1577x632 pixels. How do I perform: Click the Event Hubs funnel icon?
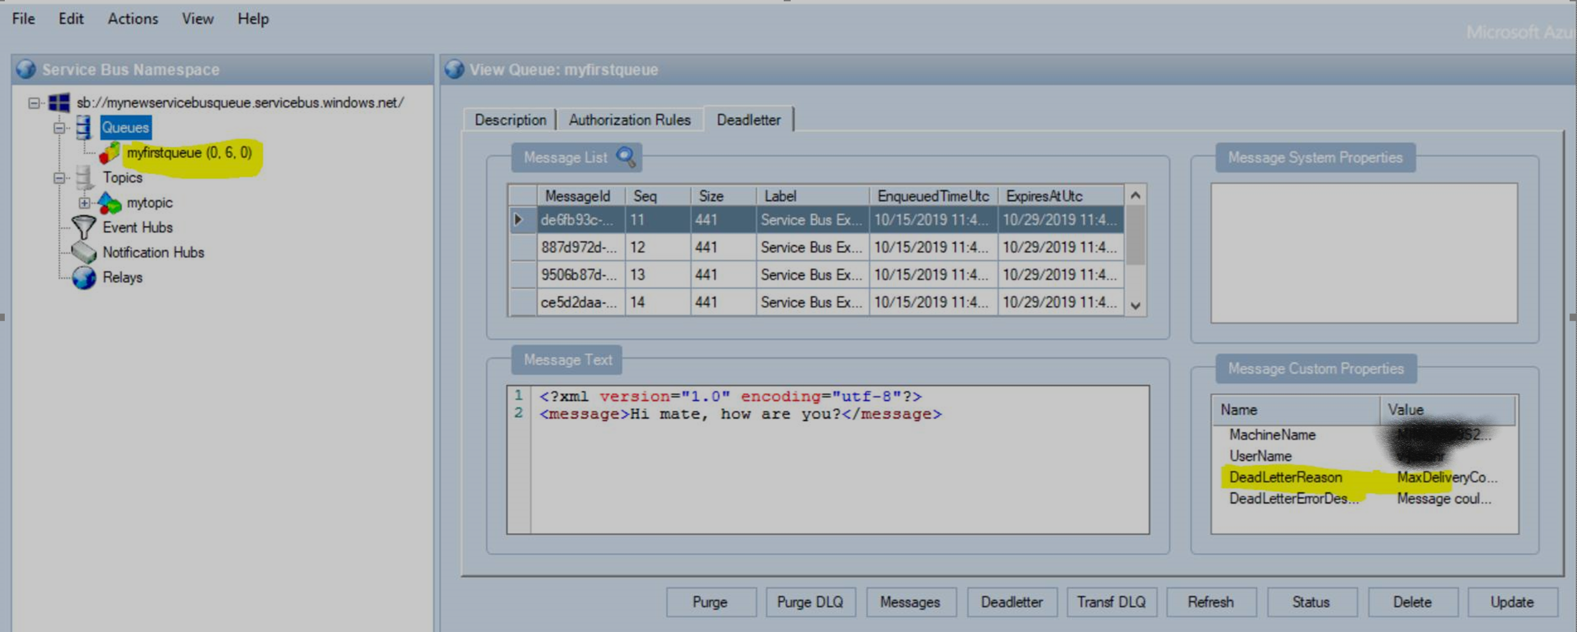[84, 227]
